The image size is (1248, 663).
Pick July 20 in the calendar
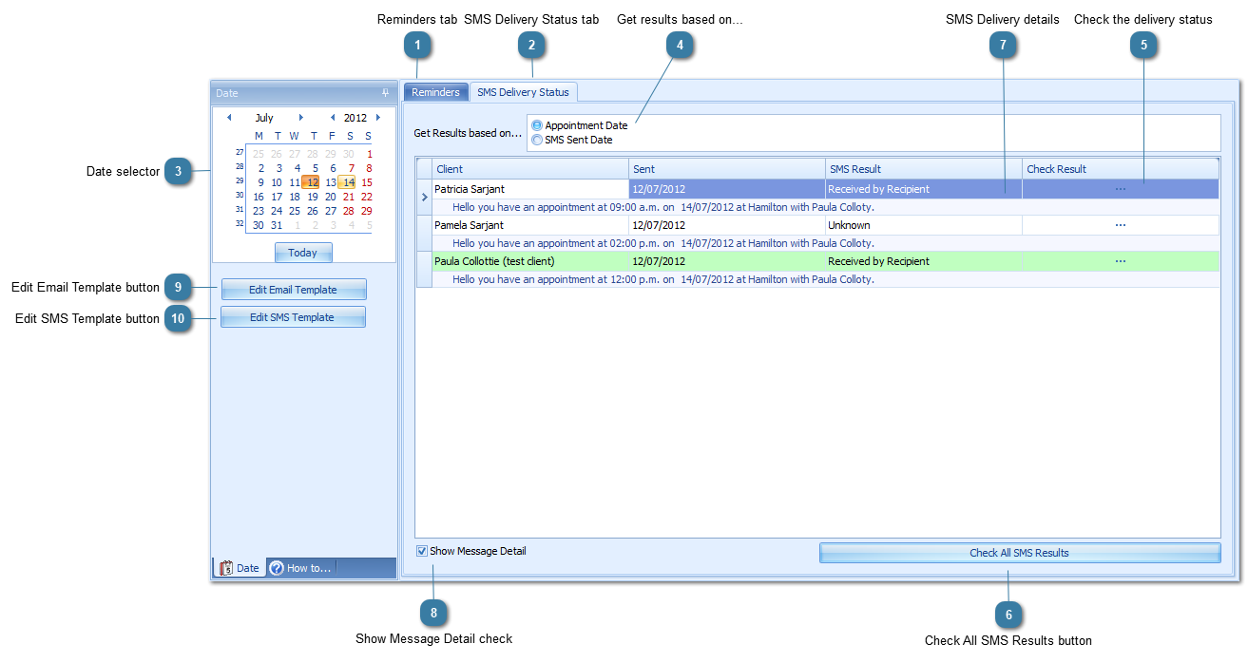coord(331,197)
